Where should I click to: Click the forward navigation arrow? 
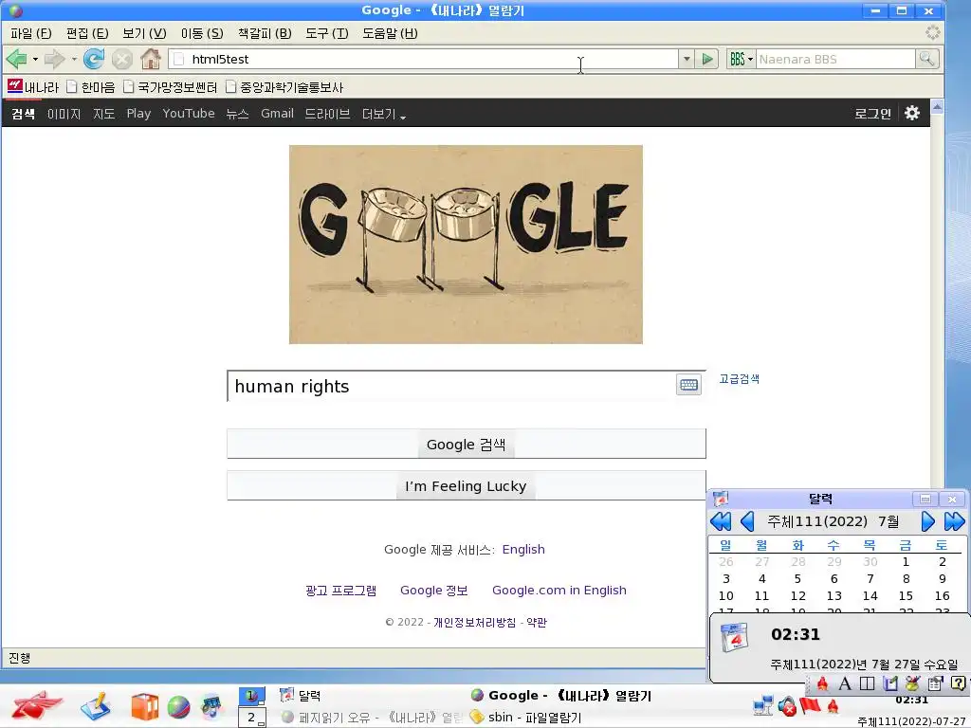point(54,60)
